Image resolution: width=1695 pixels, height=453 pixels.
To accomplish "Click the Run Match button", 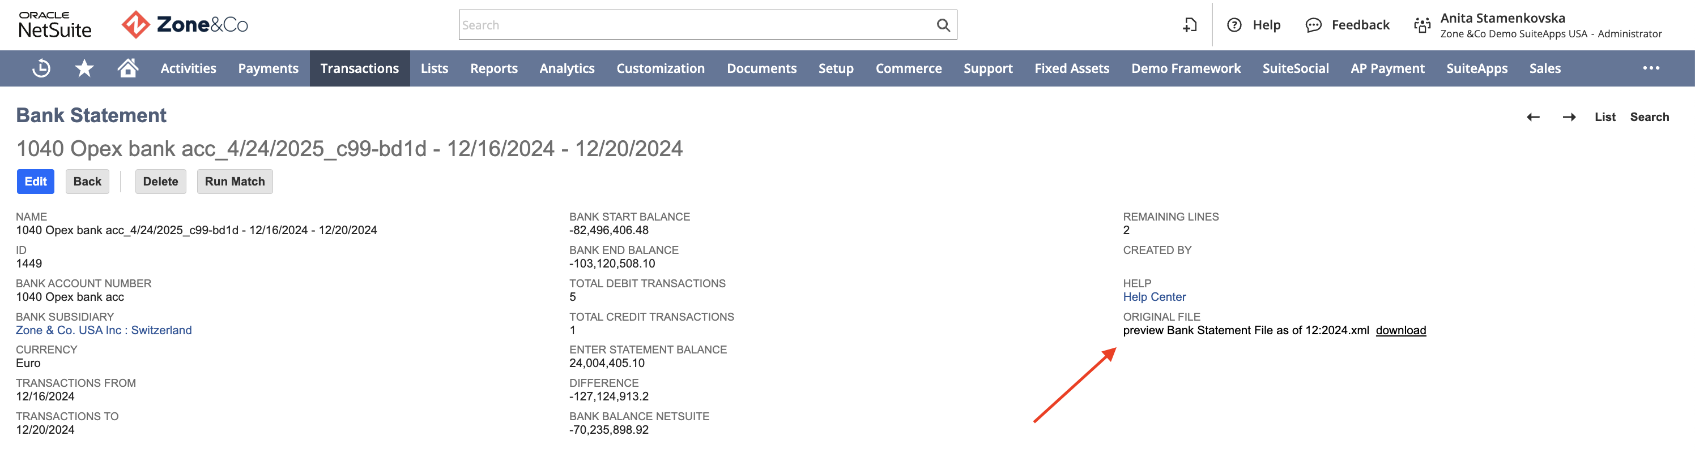I will 234,182.
